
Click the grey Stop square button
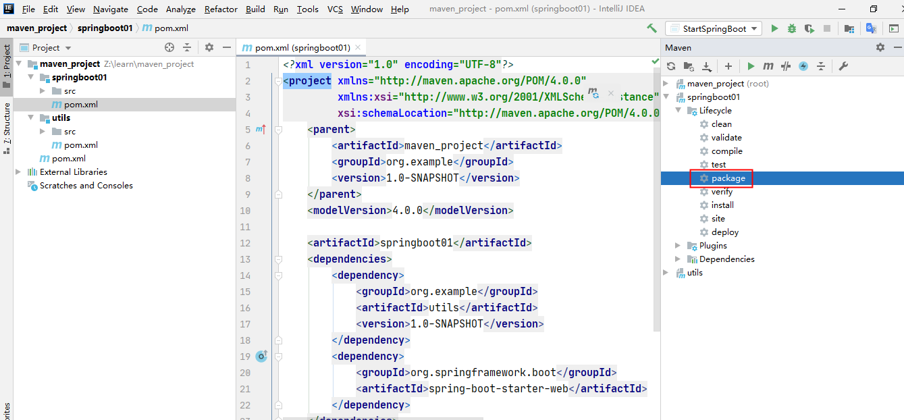(x=826, y=28)
